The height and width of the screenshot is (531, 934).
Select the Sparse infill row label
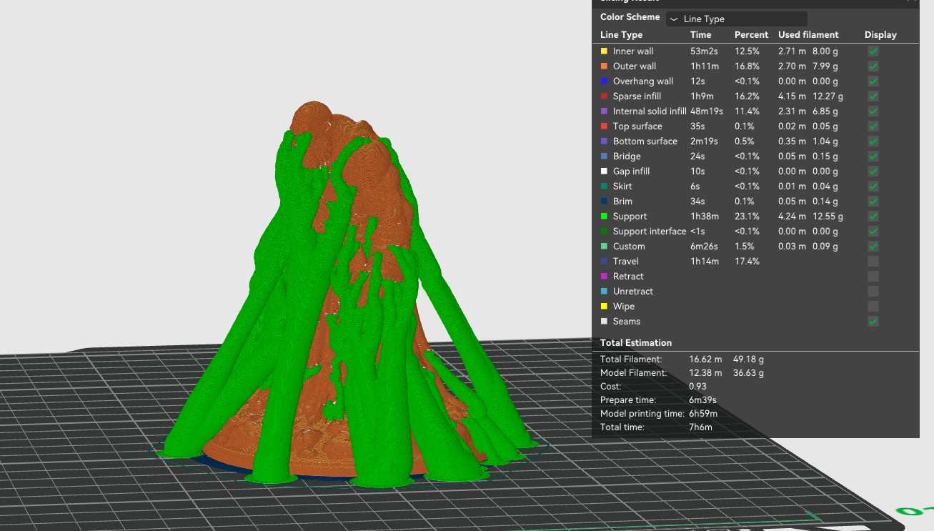[x=637, y=96]
